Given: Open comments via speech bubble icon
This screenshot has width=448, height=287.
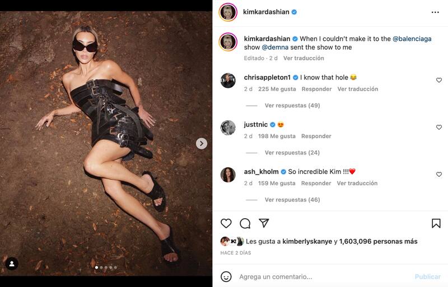Looking at the screenshot, I should point(245,223).
